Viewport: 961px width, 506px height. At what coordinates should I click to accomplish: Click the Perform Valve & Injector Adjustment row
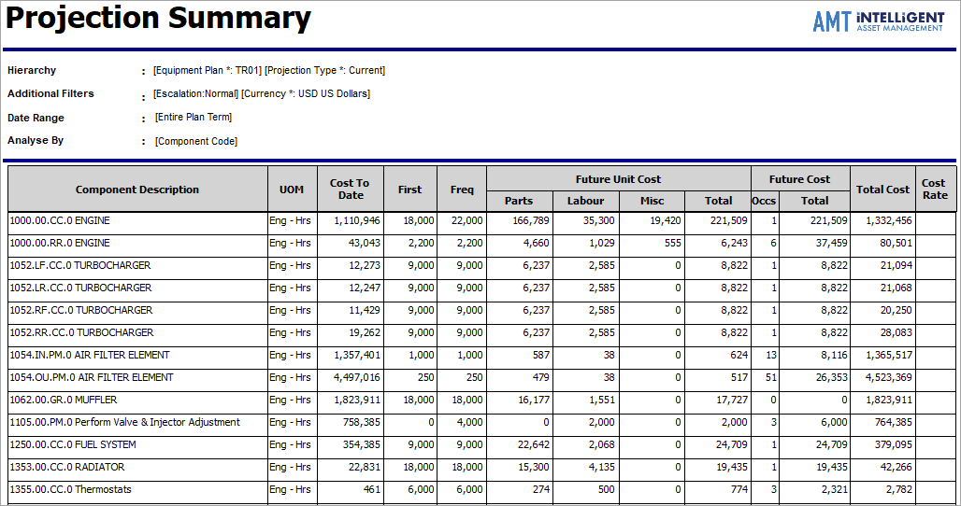124,423
